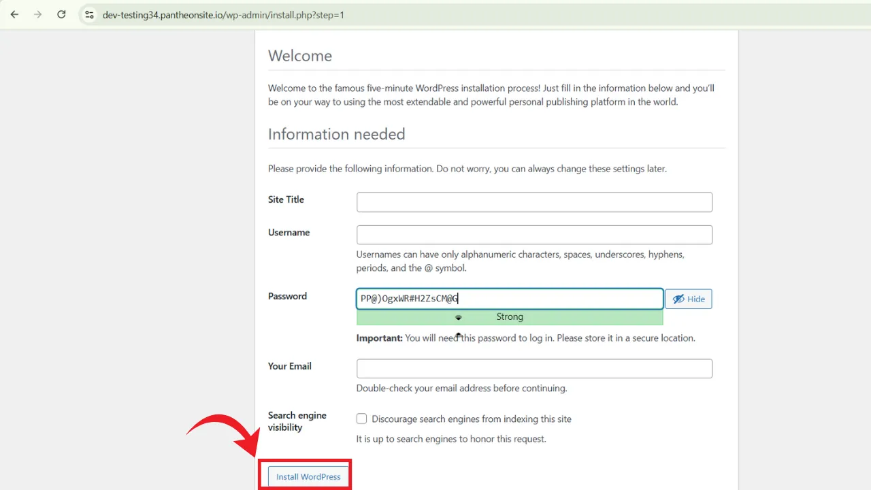Open site information icon in address bar
871x490 pixels.
point(89,14)
